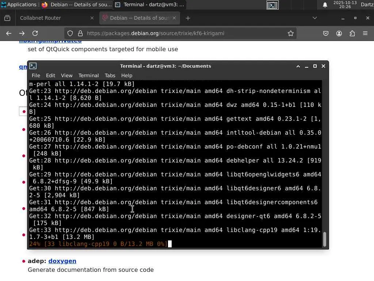Image resolution: width=374 pixels, height=281 pixels.
Task: Click the Get:23 dh-strip-nondeterminism line
Action: [x=175, y=94]
